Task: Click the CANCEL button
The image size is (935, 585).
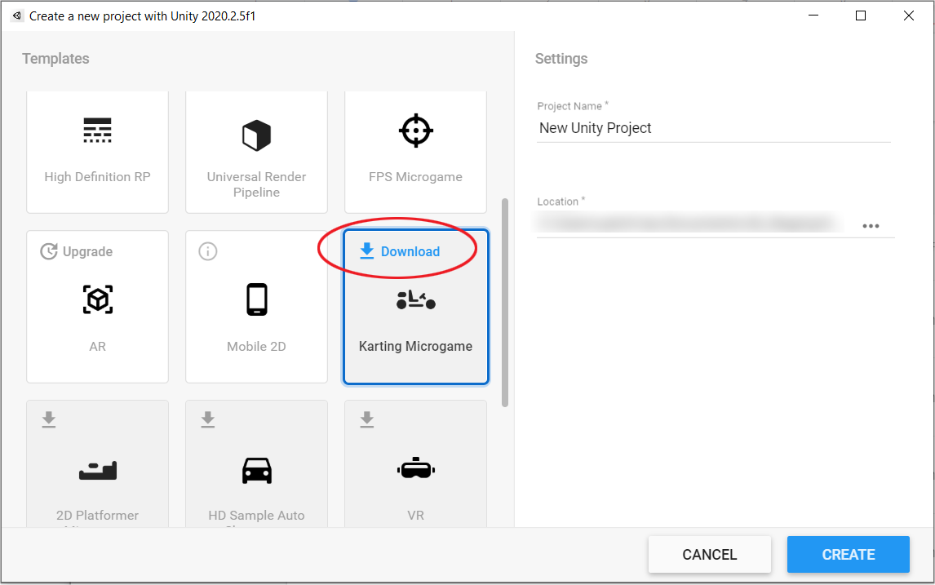Action: point(710,555)
